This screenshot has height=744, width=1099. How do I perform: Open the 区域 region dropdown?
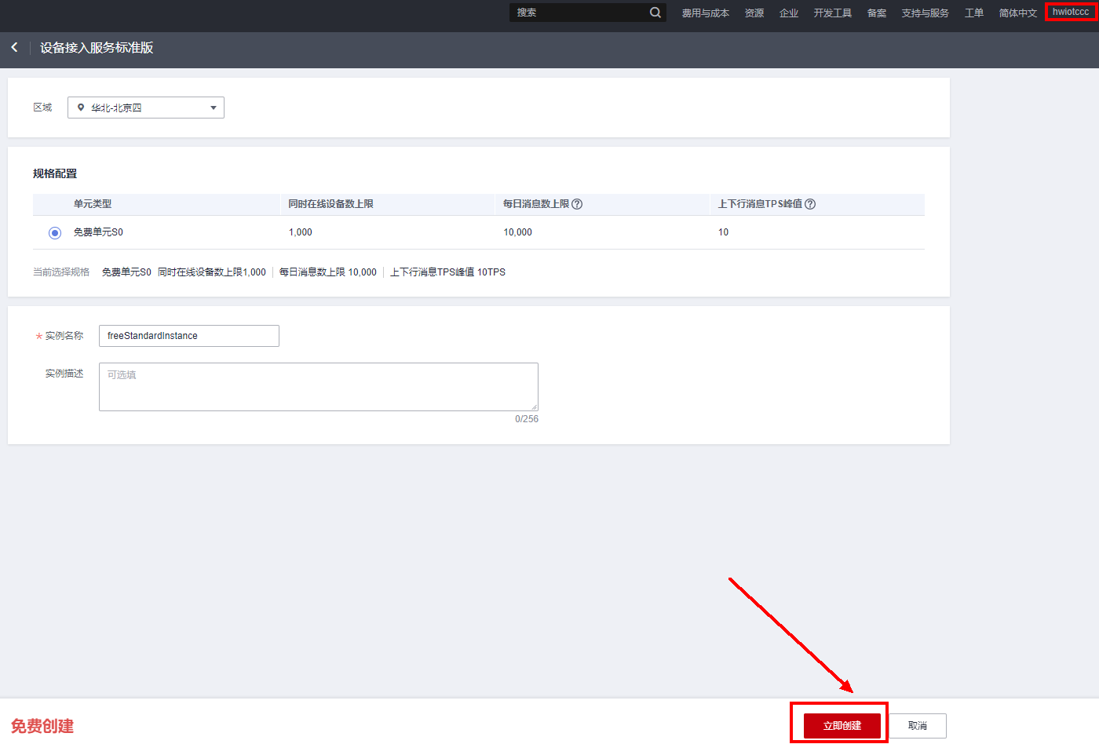tap(146, 108)
